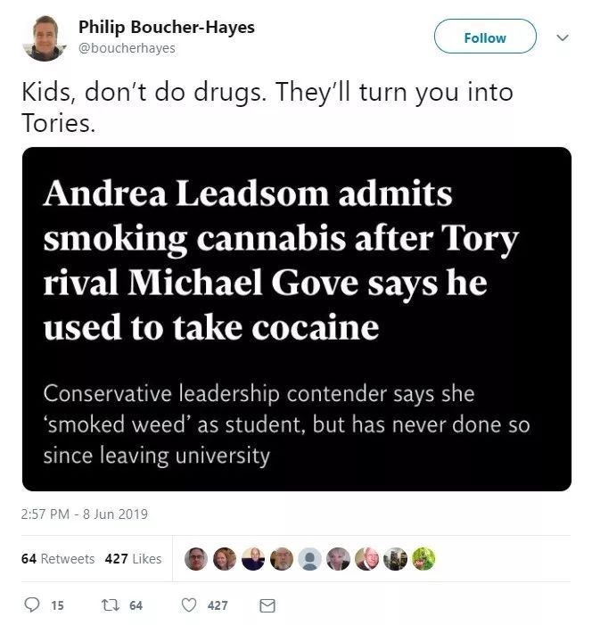View the list of 64 Retweets
Viewport: 592px width, 625px height.
(x=57, y=559)
